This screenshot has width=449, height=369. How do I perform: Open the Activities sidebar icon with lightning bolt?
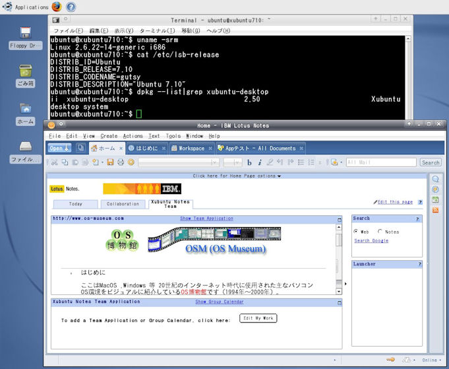click(x=435, y=189)
